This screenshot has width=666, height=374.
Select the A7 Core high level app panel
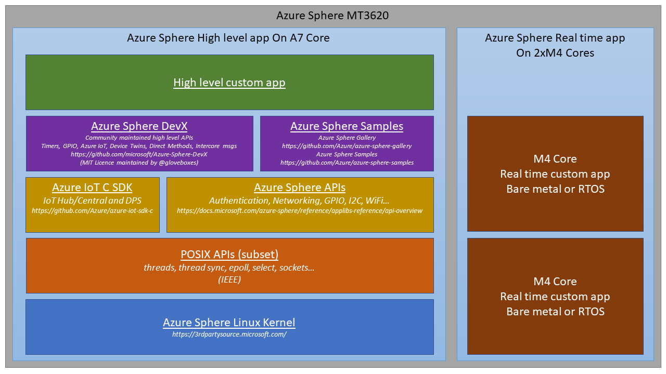pos(229,38)
